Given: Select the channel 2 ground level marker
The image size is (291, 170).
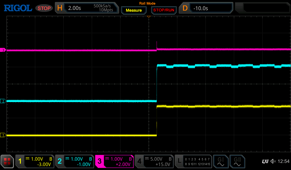Looking at the screenshot, I should click(3, 101).
